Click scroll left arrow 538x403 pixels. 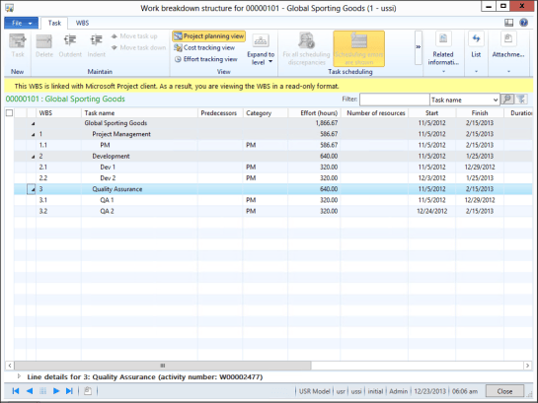pyautogui.click(x=10, y=366)
